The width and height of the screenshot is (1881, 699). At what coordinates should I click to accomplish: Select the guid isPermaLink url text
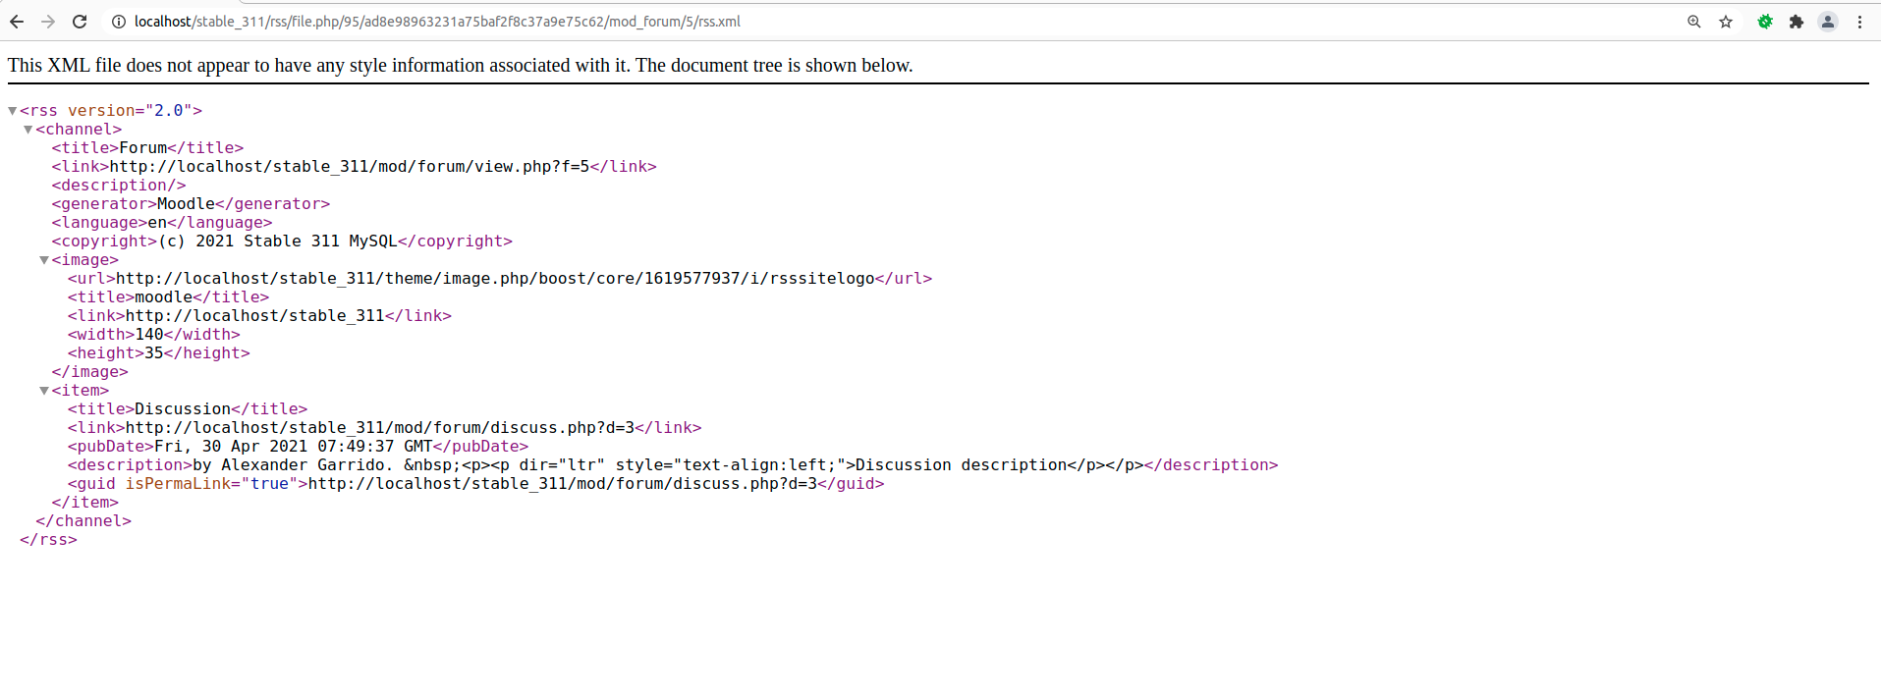pyautogui.click(x=563, y=484)
